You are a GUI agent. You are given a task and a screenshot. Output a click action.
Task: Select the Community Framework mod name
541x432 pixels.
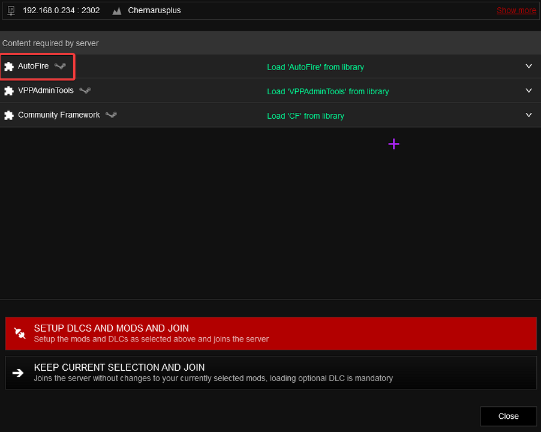click(x=59, y=115)
